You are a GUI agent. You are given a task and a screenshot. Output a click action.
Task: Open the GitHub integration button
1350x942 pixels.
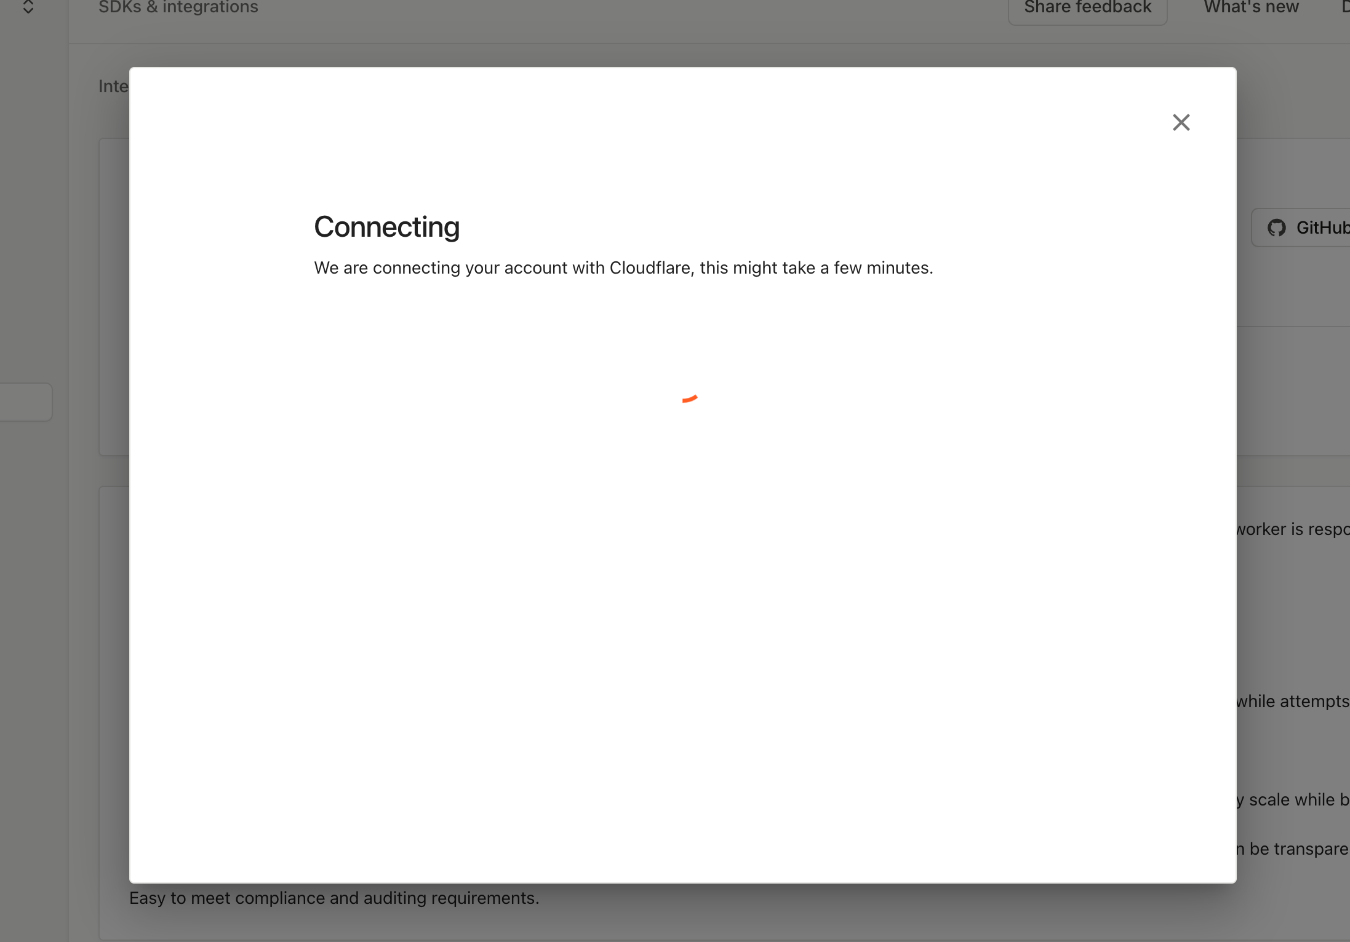pyautogui.click(x=1301, y=228)
